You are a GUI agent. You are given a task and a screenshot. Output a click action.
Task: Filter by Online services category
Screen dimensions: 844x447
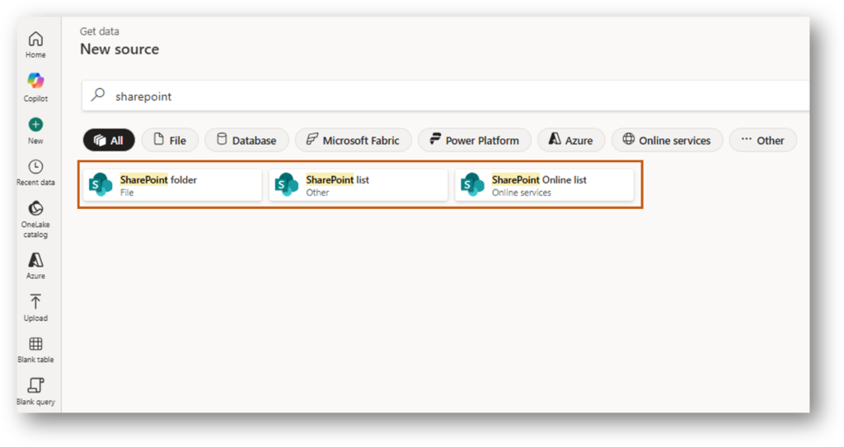(x=667, y=141)
